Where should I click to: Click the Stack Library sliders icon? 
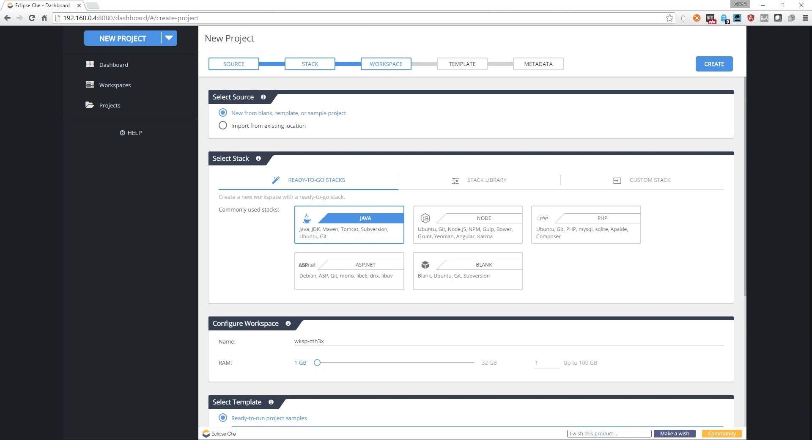click(455, 181)
